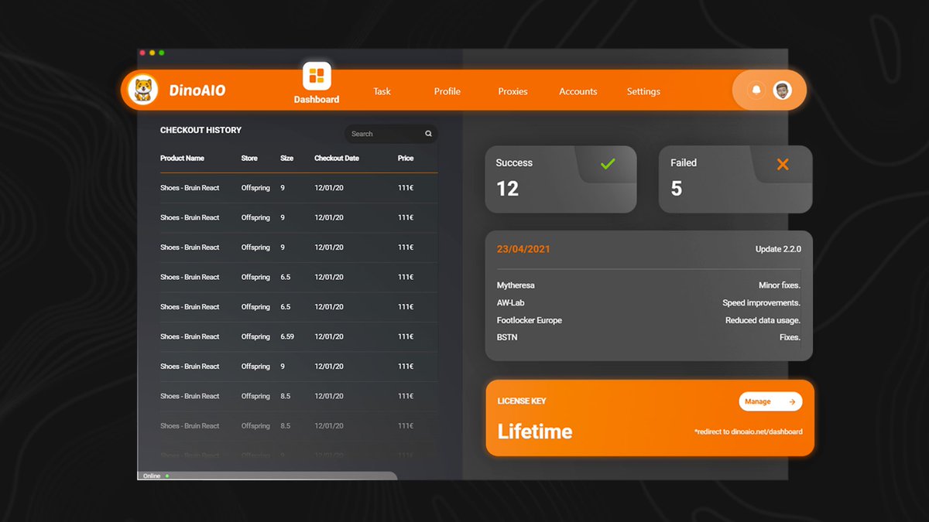Click the orange X on the Failed card

coord(782,164)
